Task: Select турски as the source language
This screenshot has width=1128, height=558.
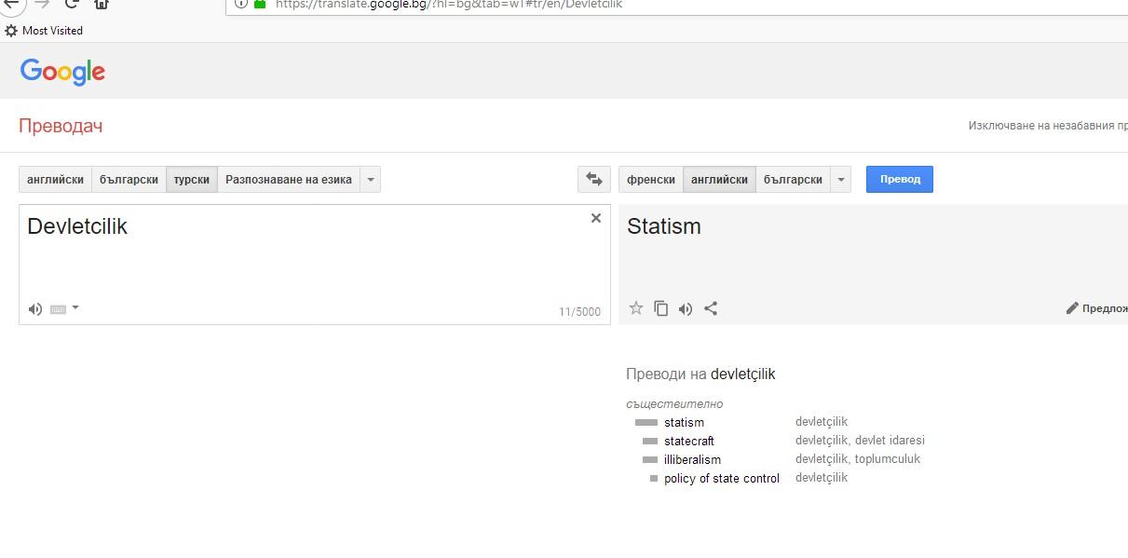Action: click(x=192, y=179)
